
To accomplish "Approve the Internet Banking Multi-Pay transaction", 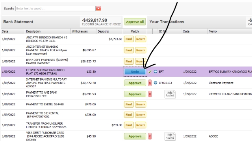I will [135, 83].
